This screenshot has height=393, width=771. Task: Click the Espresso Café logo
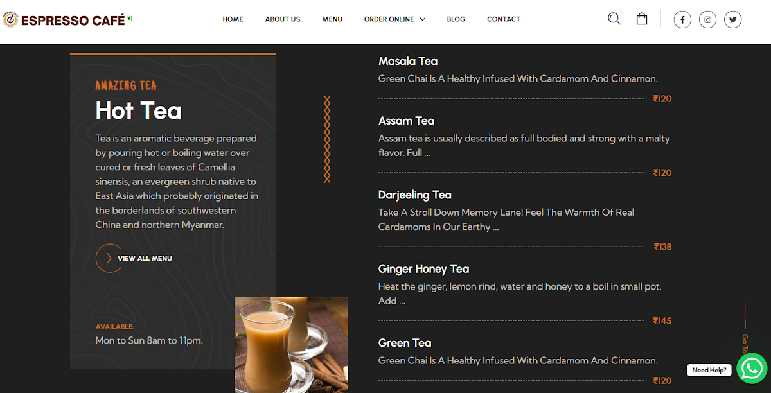pyautogui.click(x=67, y=20)
